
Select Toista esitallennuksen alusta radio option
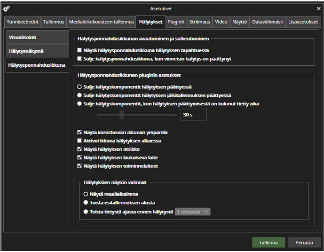(86, 203)
